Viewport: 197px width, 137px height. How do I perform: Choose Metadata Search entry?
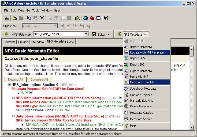pos(147,119)
